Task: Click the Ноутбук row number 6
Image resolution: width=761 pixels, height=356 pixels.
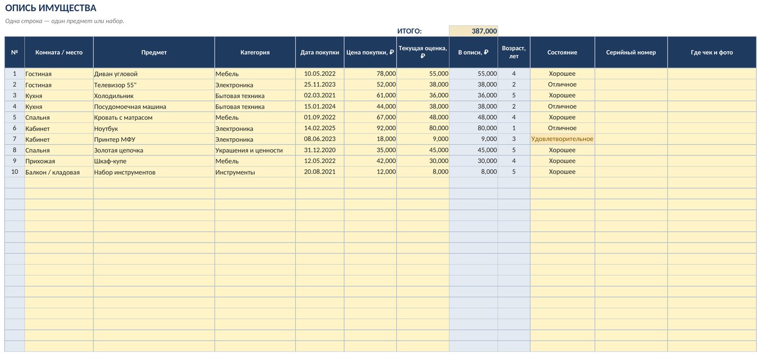Action: click(15, 128)
